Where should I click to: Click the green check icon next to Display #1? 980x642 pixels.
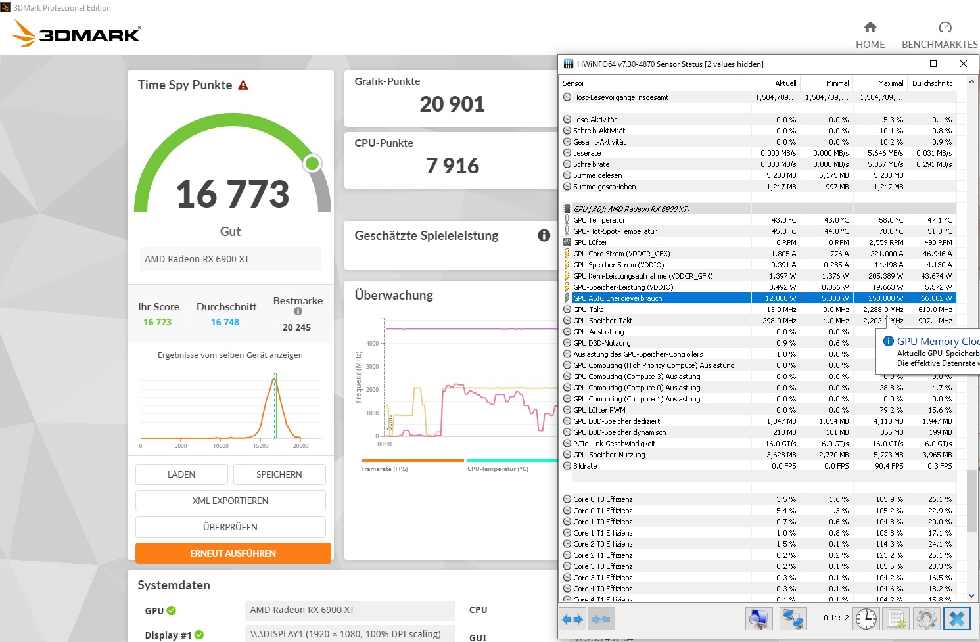point(199,635)
